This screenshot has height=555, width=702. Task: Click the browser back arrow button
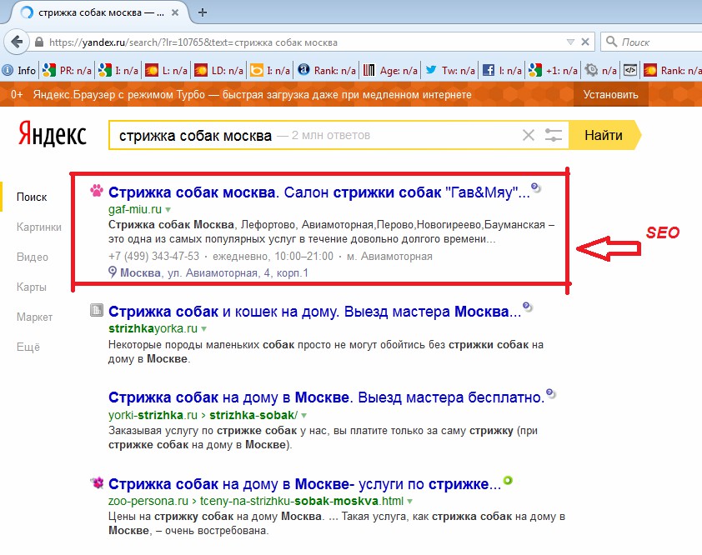coord(17,42)
